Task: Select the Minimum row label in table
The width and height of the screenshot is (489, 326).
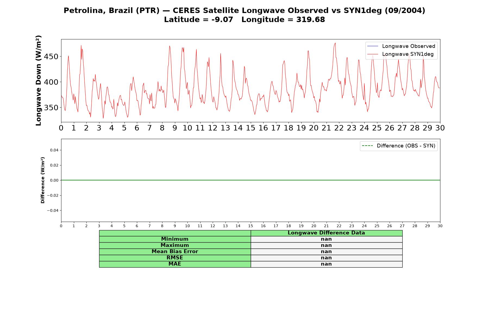Action: [175, 239]
